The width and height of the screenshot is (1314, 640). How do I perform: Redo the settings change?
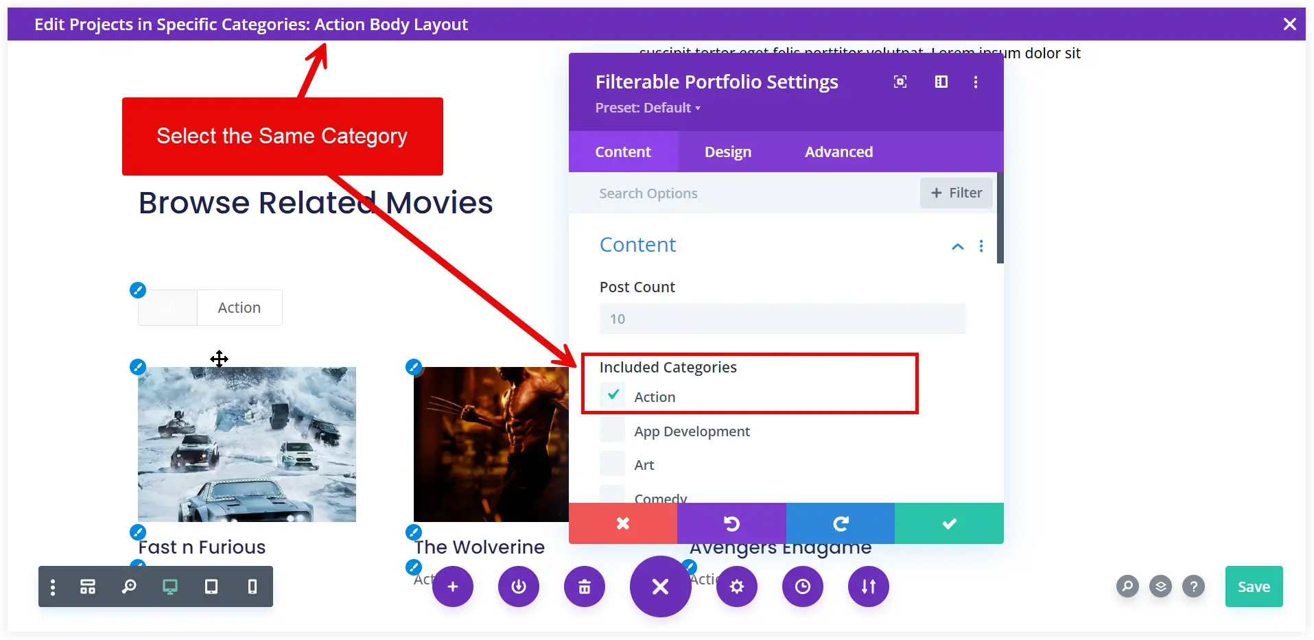tap(841, 523)
